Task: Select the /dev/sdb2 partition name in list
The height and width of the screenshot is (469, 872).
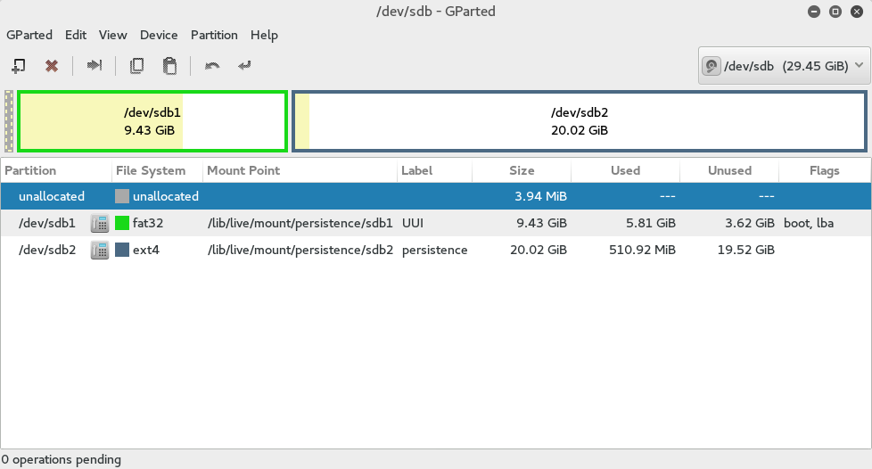Action: click(x=47, y=250)
